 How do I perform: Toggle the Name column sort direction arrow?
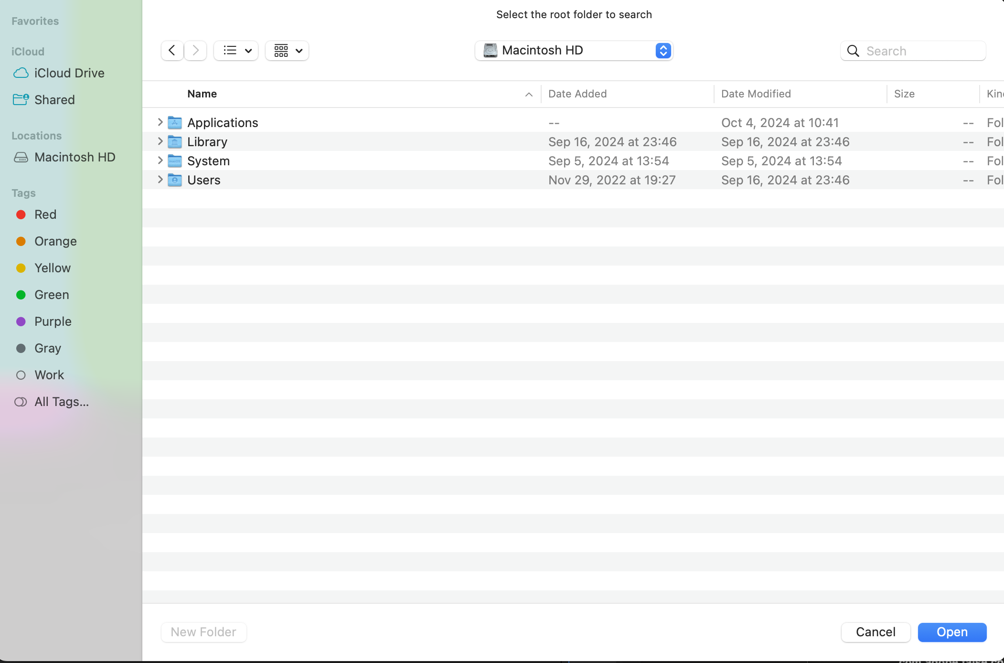(x=529, y=95)
